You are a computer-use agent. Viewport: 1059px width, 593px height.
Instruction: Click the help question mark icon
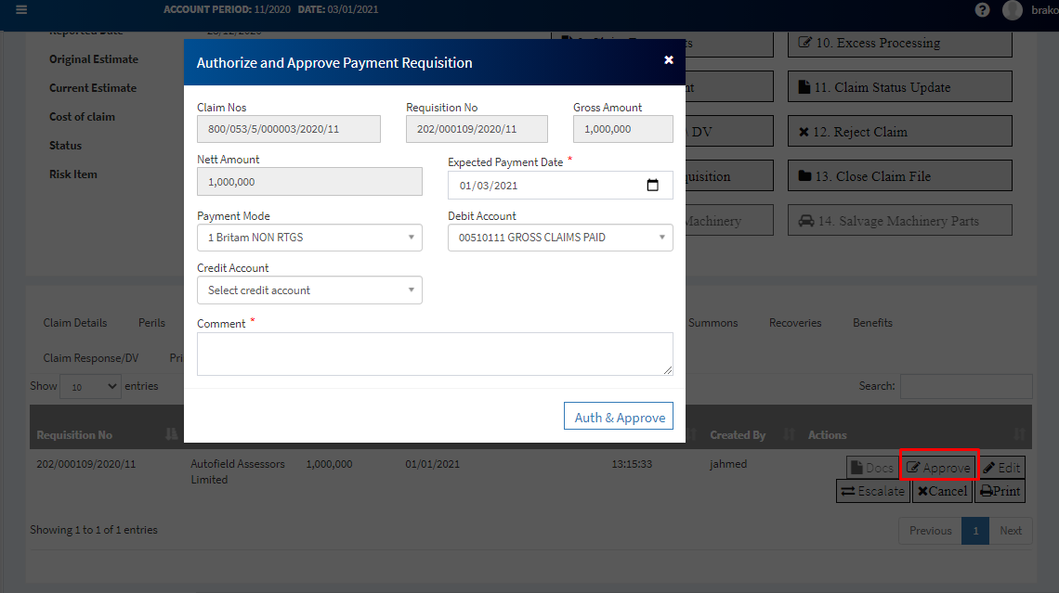click(982, 10)
